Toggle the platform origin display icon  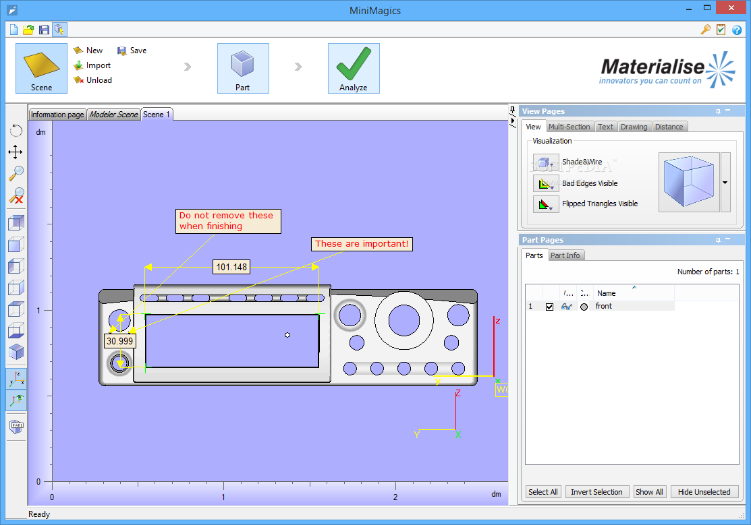pos(16,400)
